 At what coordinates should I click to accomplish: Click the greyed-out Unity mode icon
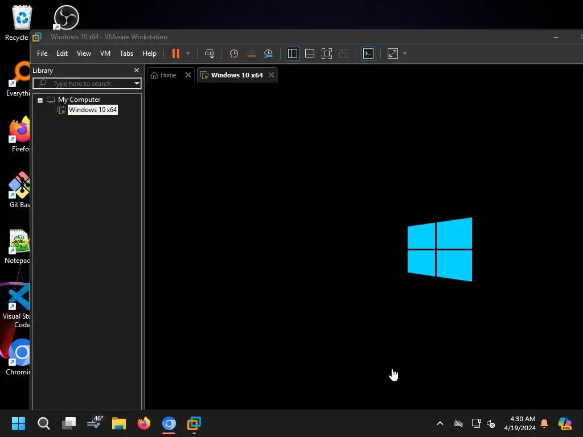point(344,53)
